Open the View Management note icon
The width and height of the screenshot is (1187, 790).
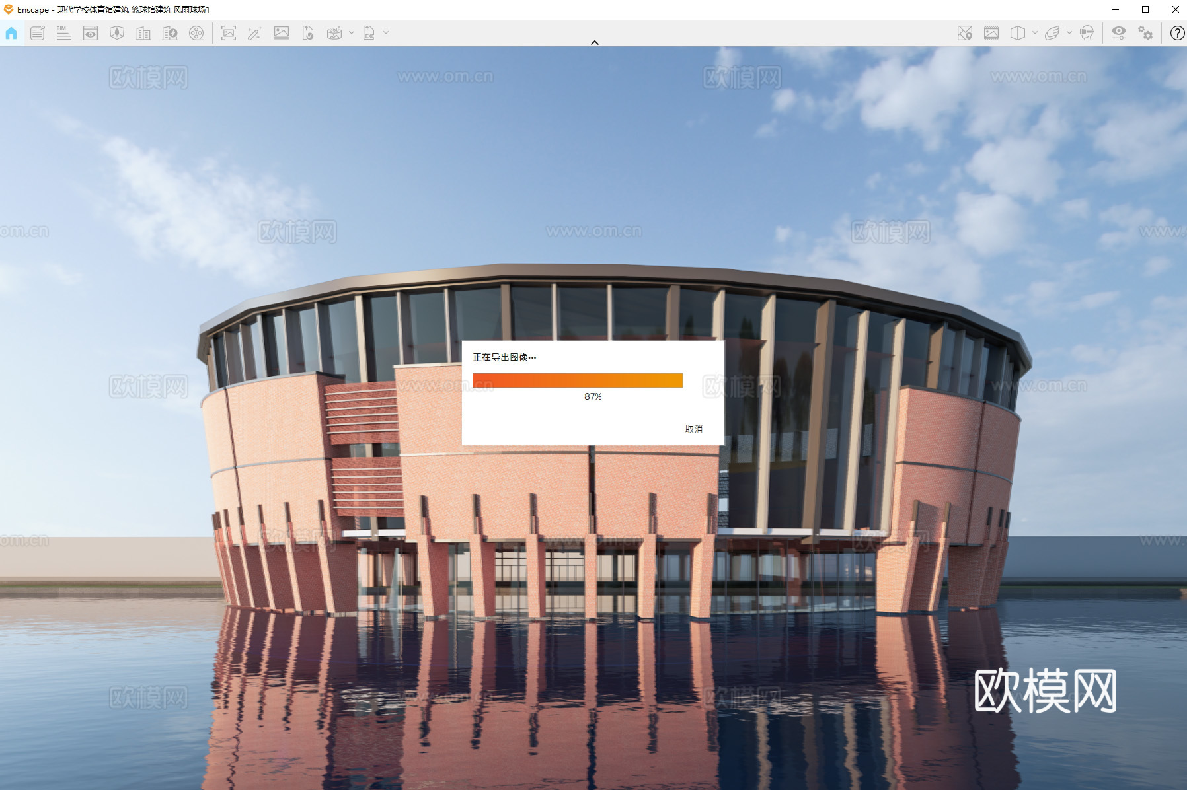click(x=38, y=33)
